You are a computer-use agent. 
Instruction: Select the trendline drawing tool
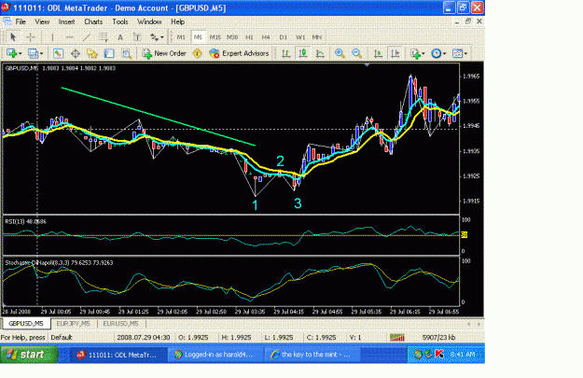click(86, 37)
